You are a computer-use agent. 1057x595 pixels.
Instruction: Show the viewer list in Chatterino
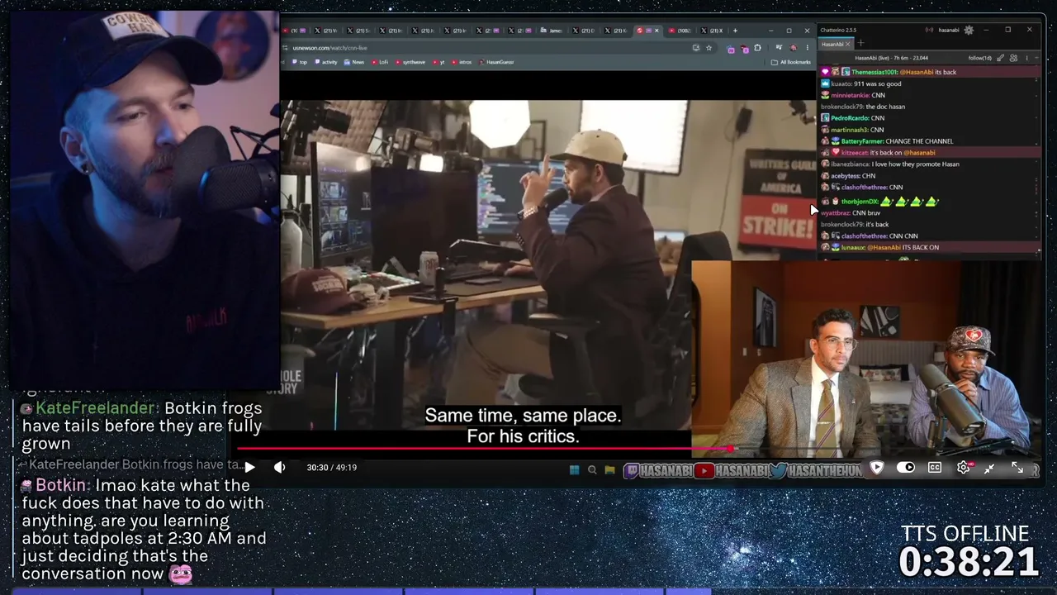1013,58
